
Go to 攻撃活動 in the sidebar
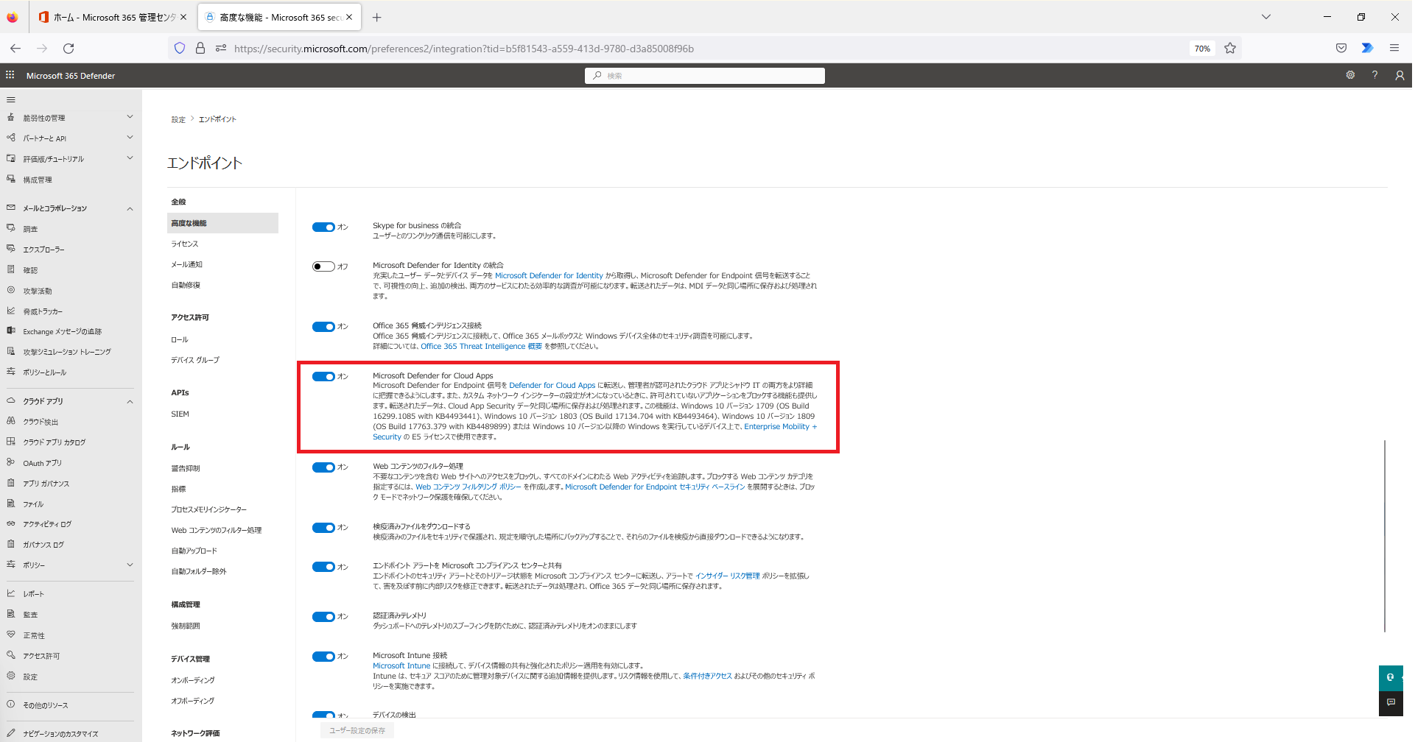pyautogui.click(x=37, y=291)
